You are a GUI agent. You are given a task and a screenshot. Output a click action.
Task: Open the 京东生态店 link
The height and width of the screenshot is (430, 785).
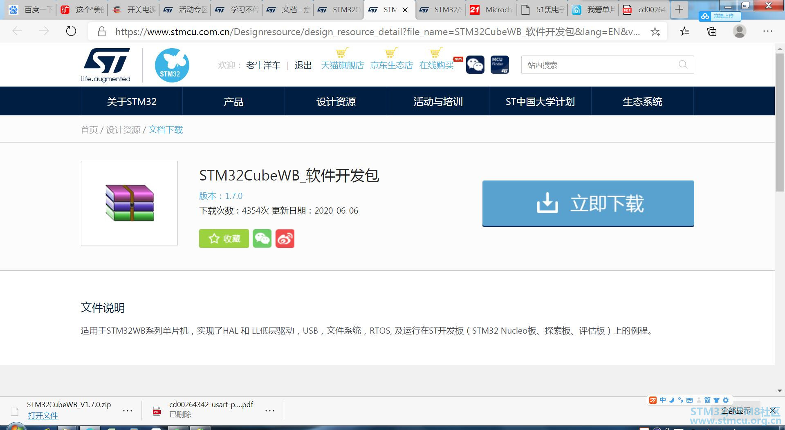[391, 65]
